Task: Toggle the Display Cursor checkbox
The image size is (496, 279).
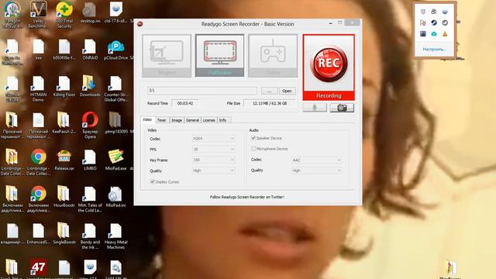Action: pyautogui.click(x=153, y=182)
